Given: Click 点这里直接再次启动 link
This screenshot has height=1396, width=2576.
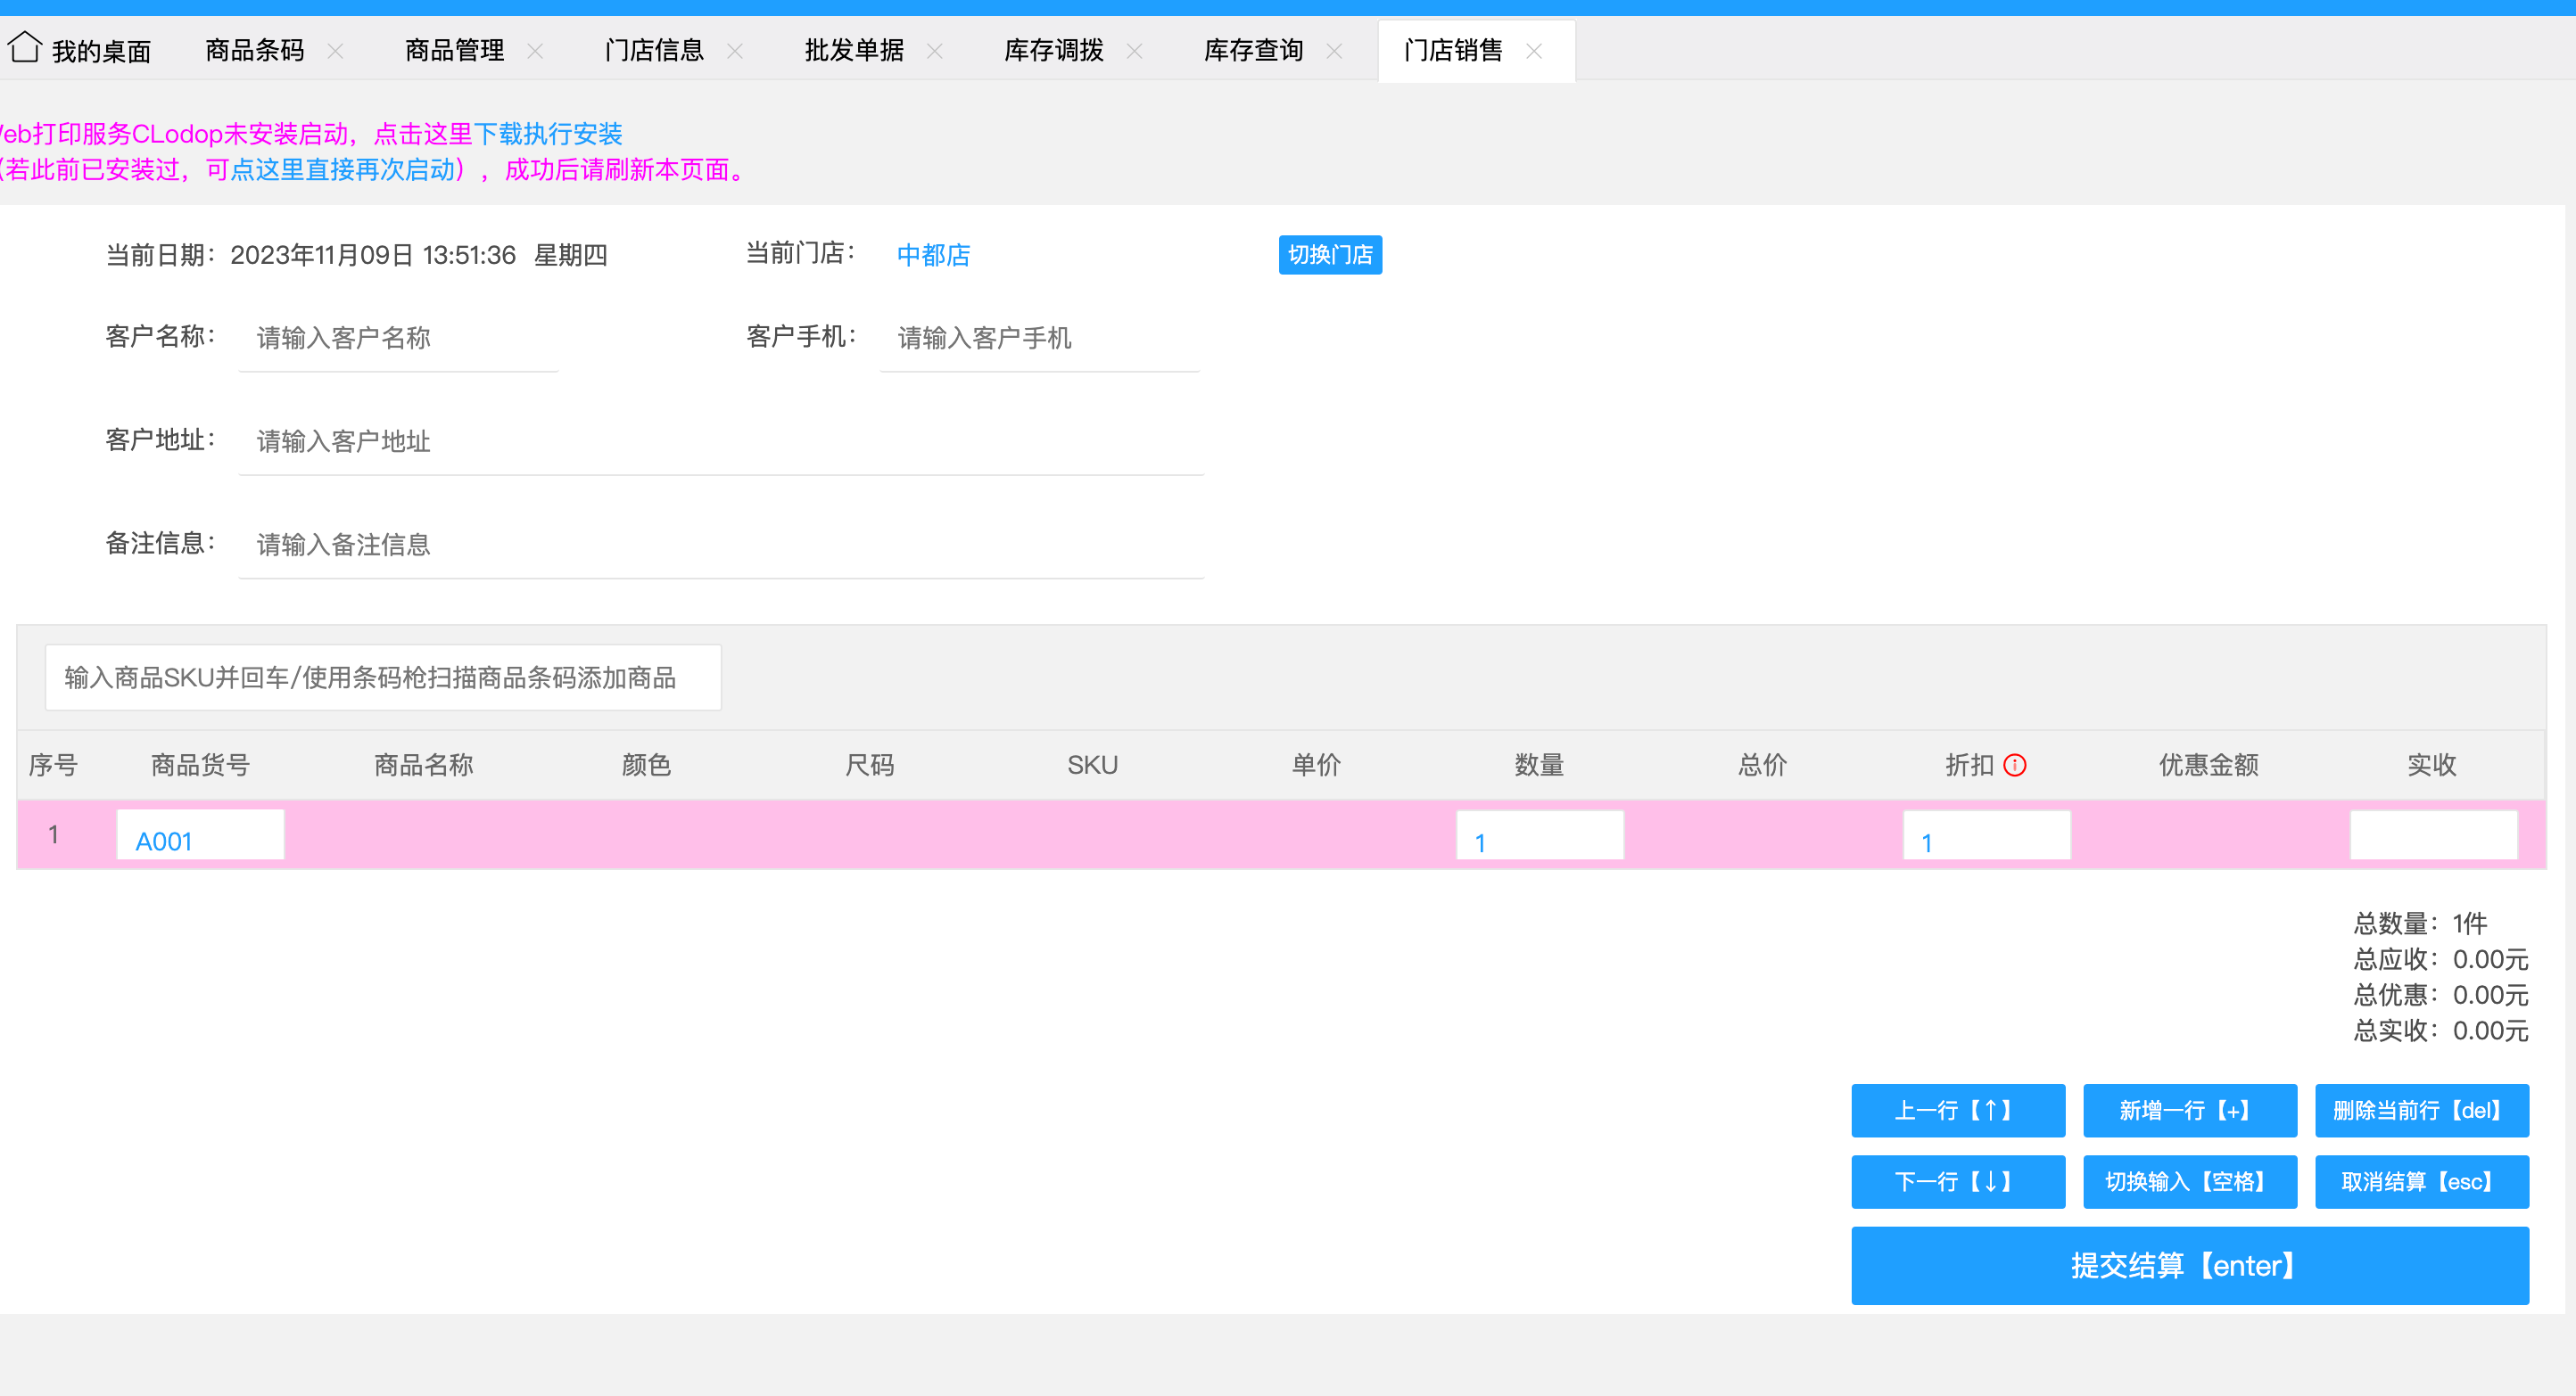Looking at the screenshot, I should (x=343, y=170).
